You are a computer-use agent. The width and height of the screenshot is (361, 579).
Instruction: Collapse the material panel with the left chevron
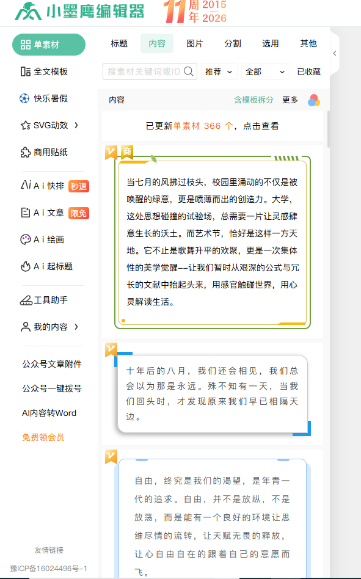point(334,53)
